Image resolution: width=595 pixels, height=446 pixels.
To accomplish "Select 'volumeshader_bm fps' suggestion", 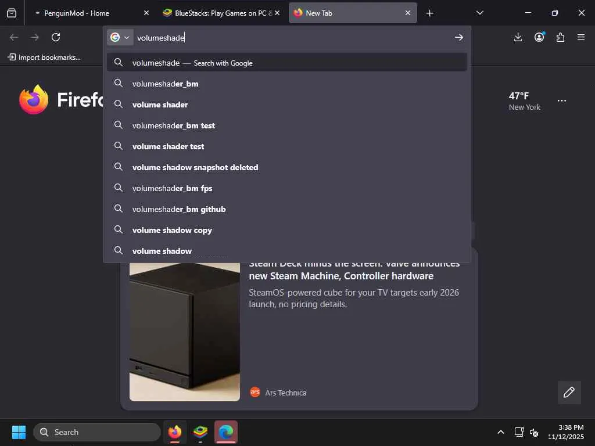I will [287, 188].
